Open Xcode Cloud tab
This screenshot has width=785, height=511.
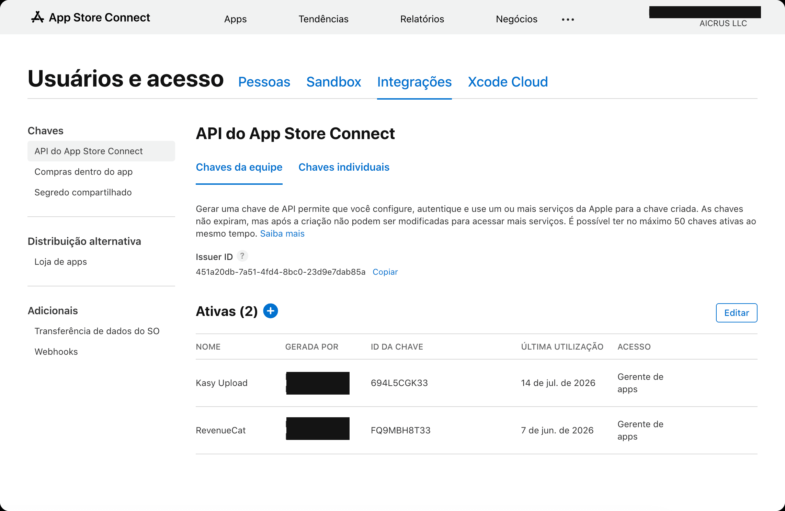pyautogui.click(x=508, y=82)
